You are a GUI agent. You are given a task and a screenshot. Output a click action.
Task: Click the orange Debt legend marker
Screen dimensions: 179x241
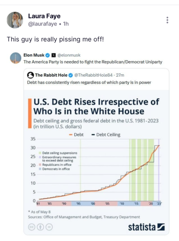point(70,135)
